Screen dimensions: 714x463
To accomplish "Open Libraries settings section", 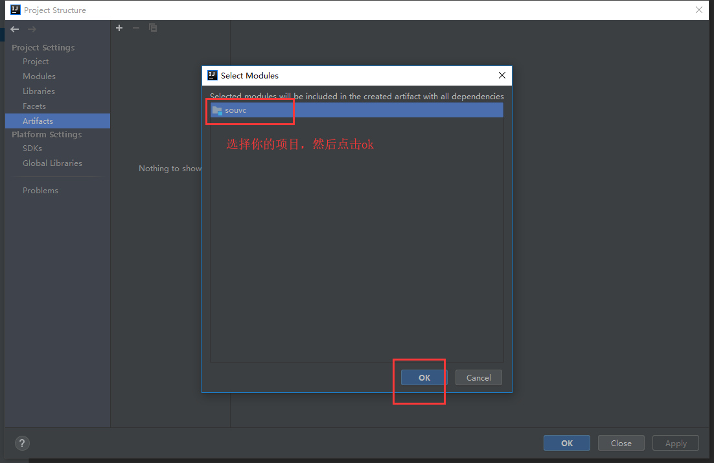I will pyautogui.click(x=39, y=91).
